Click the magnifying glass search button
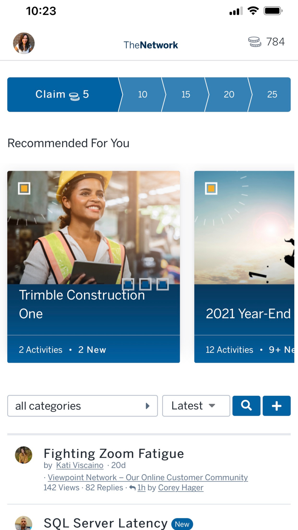This screenshot has height=530, width=298. point(246,406)
